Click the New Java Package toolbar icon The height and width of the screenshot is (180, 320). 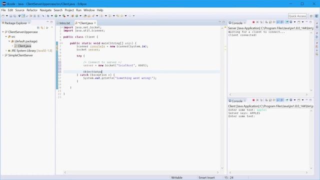click(x=72, y=15)
